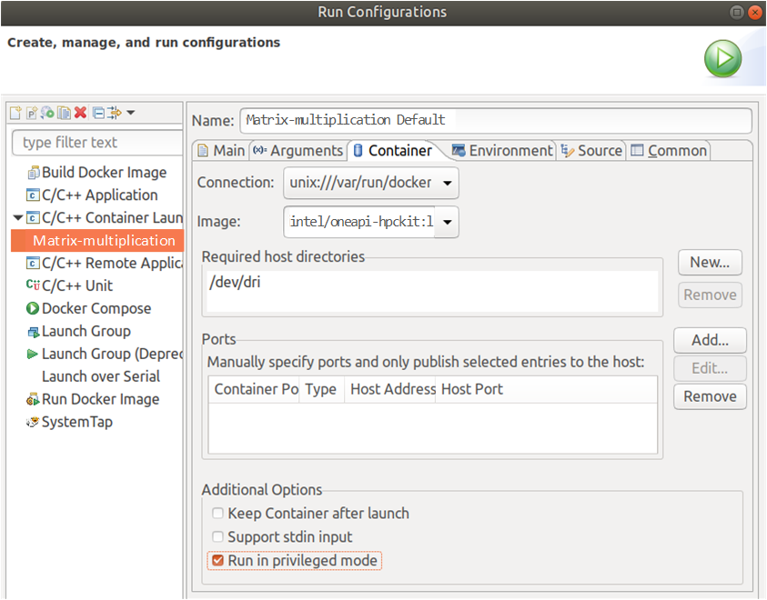
Task: Open the Connection dropdown
Action: [447, 183]
